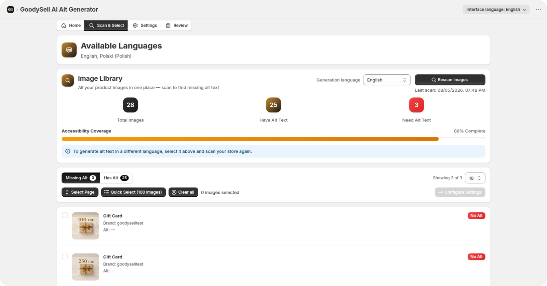547x286 pixels.
Task: Click the Available Languages translate icon
Action: coord(69,50)
